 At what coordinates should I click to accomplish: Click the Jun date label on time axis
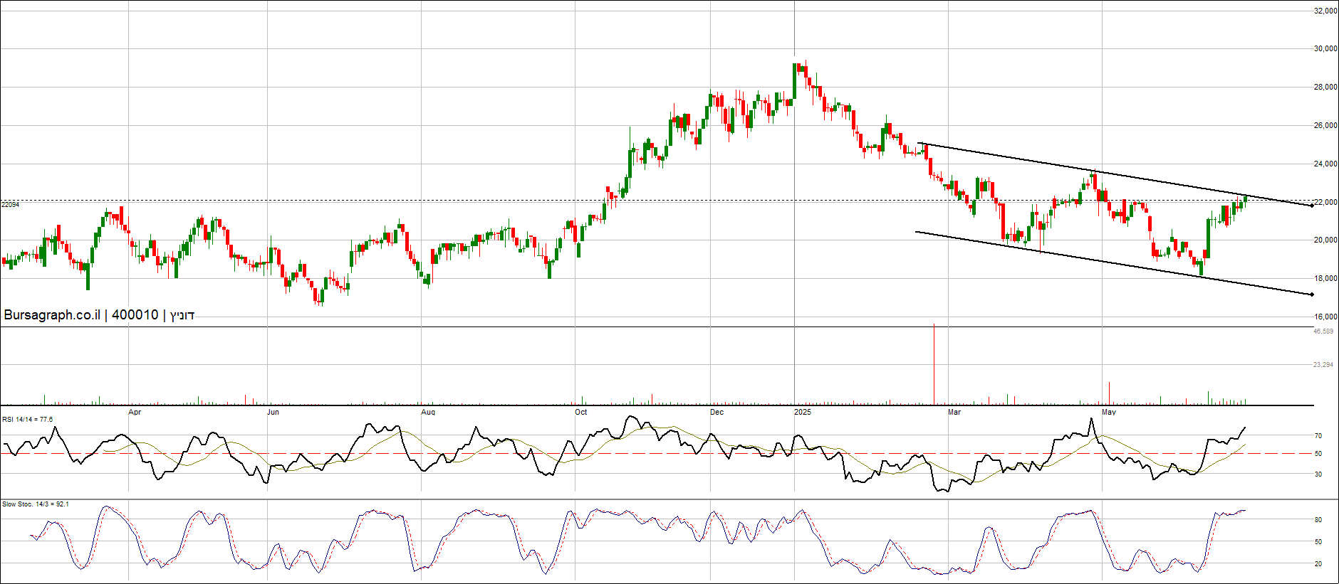273,412
